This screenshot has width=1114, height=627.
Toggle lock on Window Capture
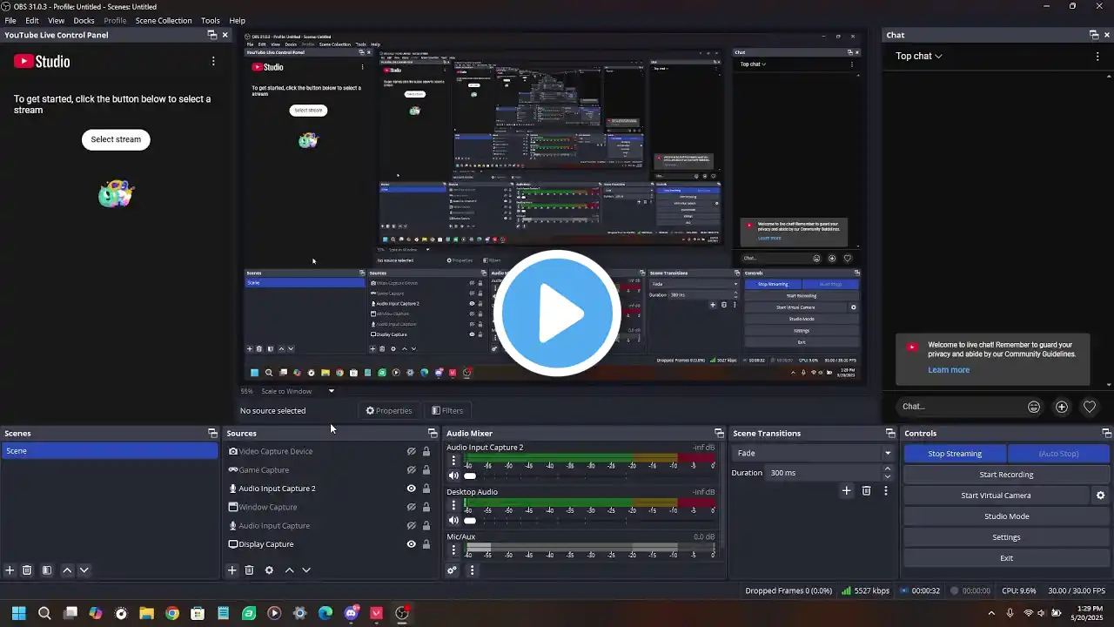(x=426, y=507)
